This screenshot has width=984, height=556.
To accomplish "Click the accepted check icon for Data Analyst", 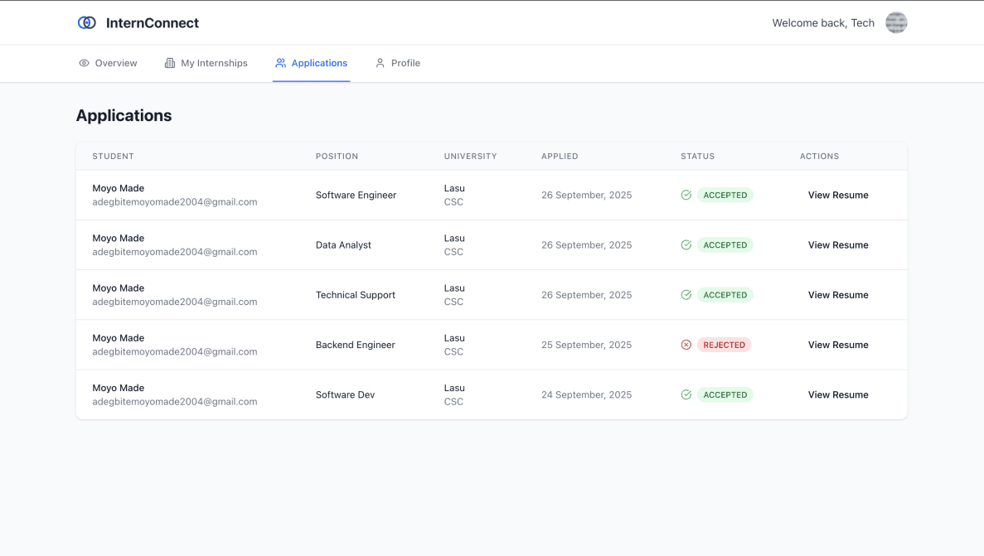I will click(x=686, y=244).
